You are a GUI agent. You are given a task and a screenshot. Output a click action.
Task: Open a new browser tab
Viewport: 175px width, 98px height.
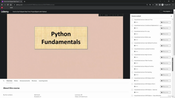click(25, 2)
